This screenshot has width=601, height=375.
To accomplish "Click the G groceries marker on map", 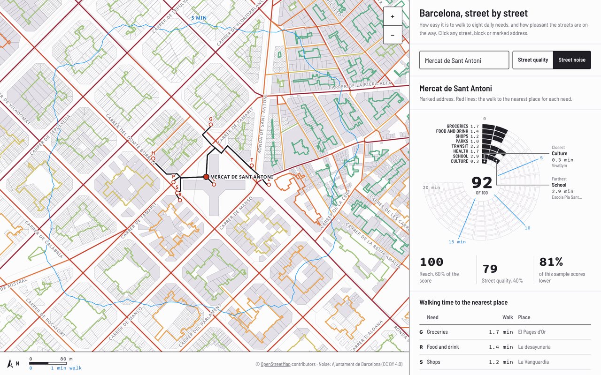I will (211, 125).
